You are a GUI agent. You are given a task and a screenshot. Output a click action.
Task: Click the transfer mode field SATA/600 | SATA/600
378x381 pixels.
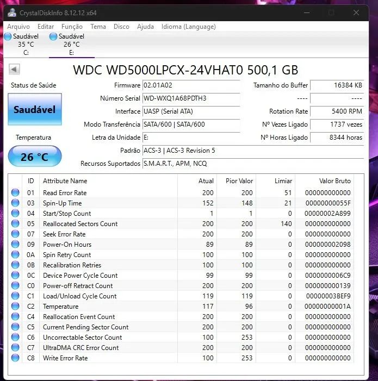pyautogui.click(x=191, y=124)
